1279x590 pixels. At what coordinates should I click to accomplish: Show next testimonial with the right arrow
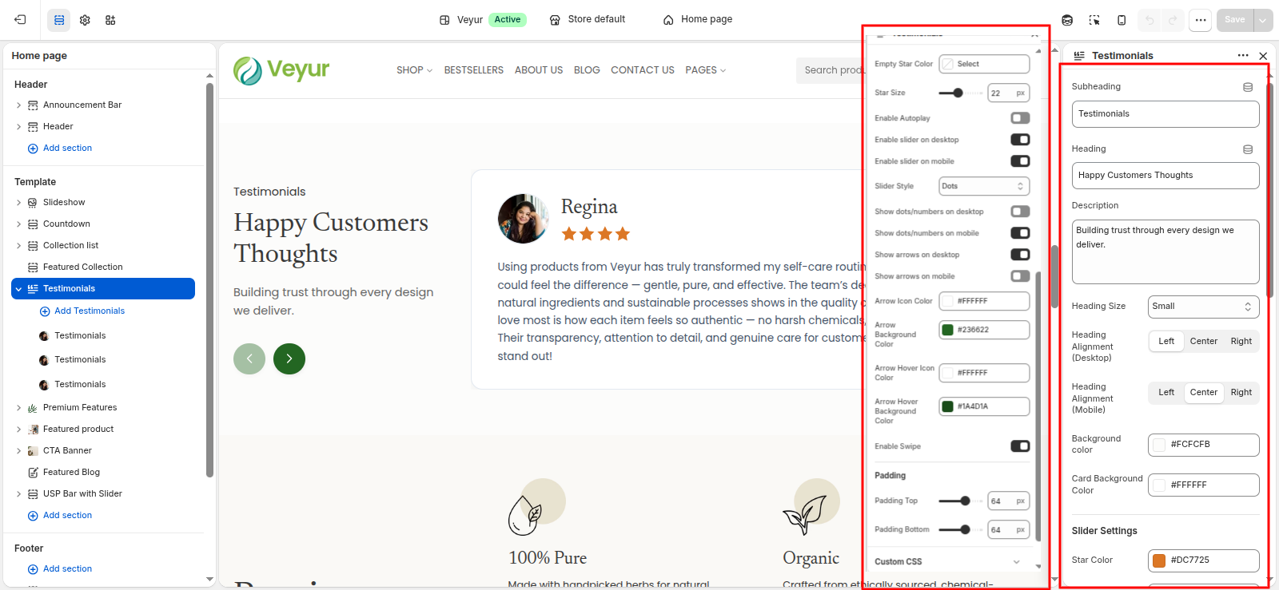click(289, 358)
